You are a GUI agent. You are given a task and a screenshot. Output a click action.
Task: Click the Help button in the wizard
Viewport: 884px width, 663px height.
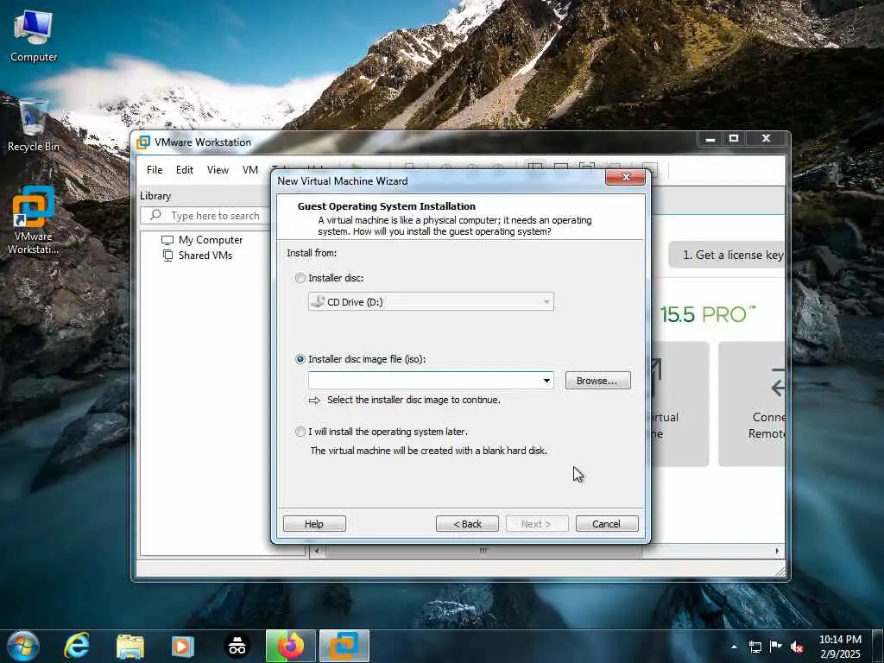[x=314, y=524]
